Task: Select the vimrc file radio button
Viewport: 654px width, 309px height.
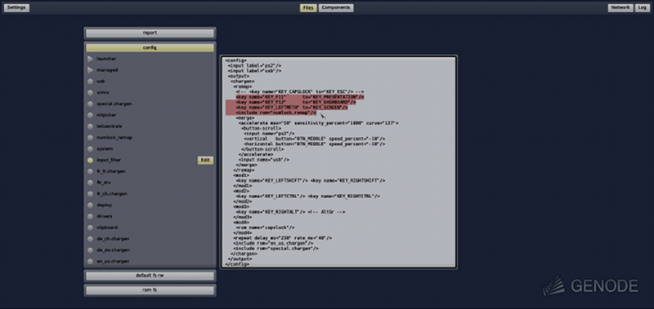Action: click(90, 93)
